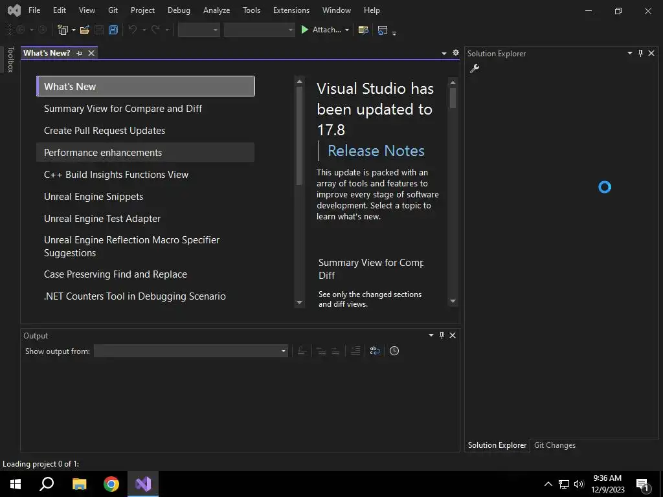Open the Solution Platforms combo box
This screenshot has height=497, width=663.
tap(259, 30)
